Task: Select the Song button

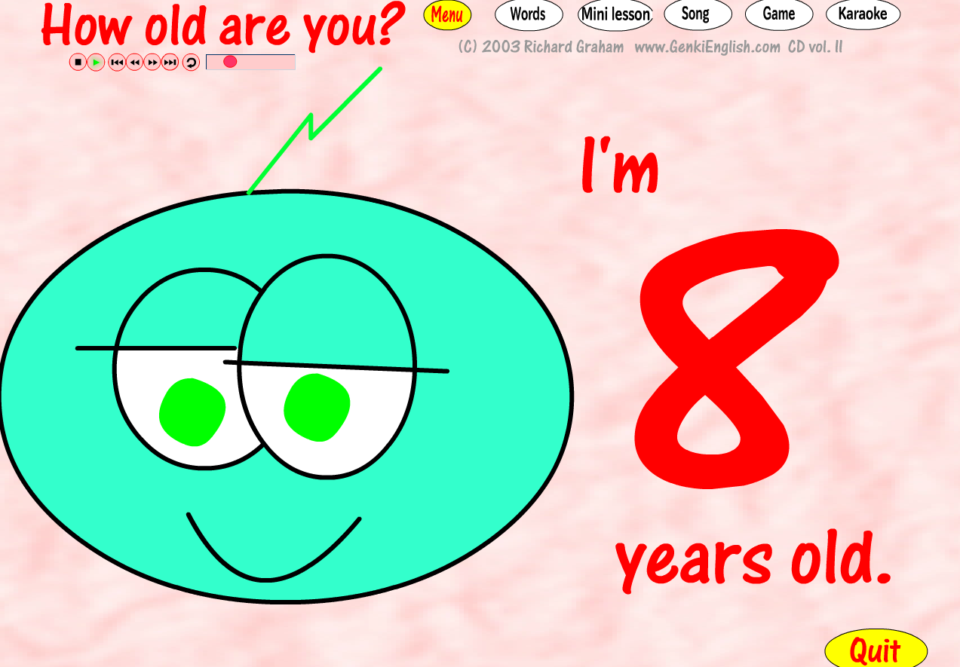Action: click(x=698, y=14)
